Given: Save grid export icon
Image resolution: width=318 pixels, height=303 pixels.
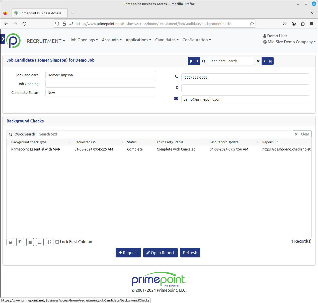Looking at the screenshot, I should point(30,242).
